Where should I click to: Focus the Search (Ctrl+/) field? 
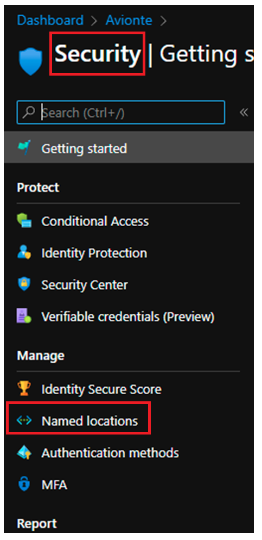[121, 112]
